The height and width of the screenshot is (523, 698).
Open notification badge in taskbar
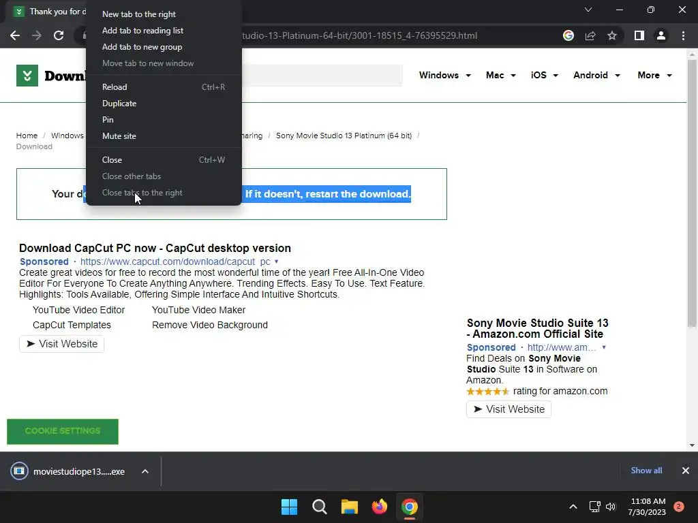point(679,507)
